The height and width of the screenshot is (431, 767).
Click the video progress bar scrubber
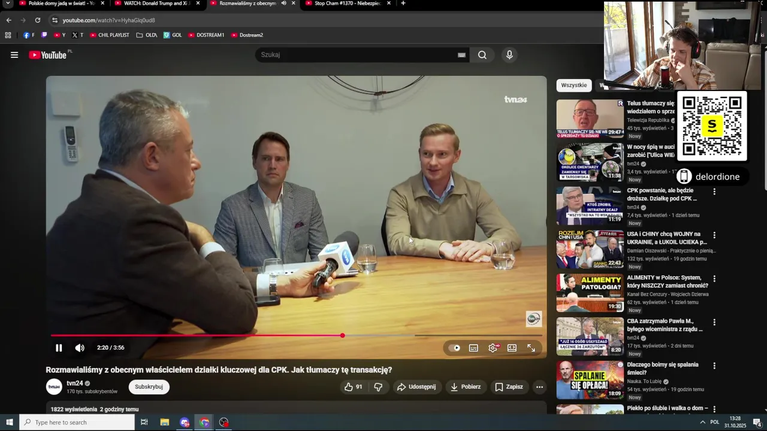tap(342, 335)
